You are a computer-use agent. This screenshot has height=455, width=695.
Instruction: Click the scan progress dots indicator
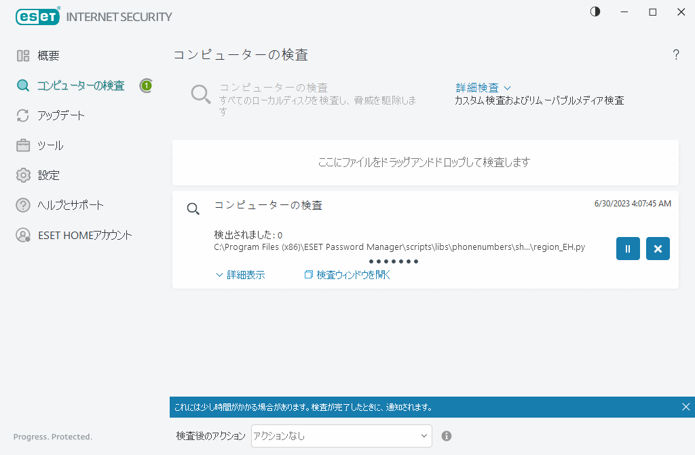[x=392, y=261]
